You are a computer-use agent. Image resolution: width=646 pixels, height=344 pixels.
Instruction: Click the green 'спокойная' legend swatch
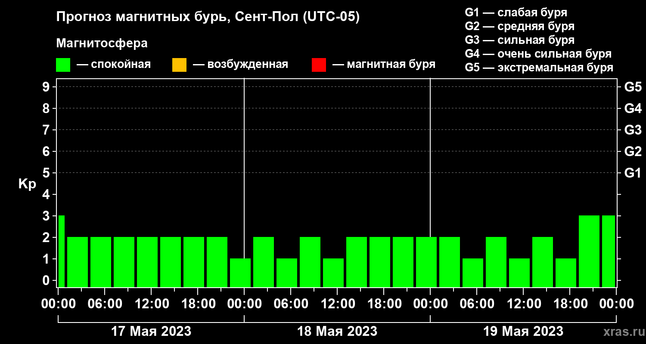point(63,65)
